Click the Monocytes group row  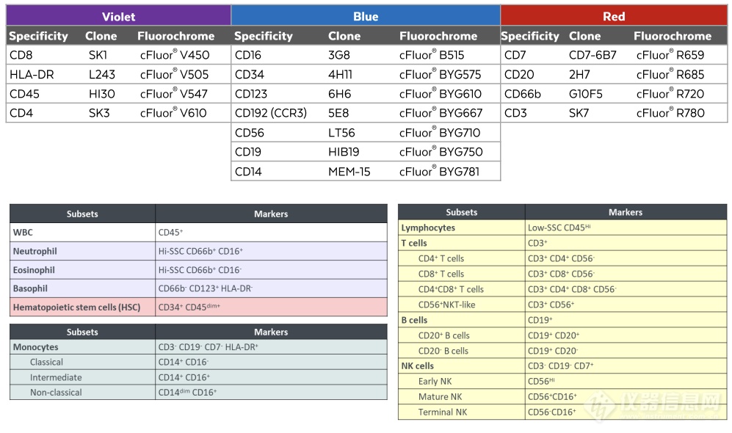(35, 347)
